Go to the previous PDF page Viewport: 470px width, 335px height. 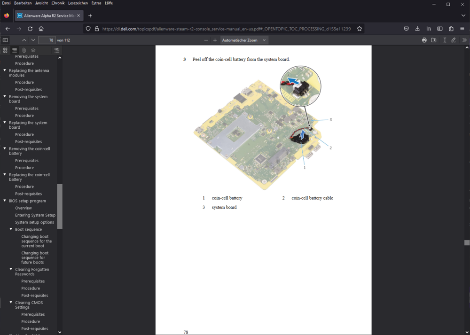[x=24, y=40]
